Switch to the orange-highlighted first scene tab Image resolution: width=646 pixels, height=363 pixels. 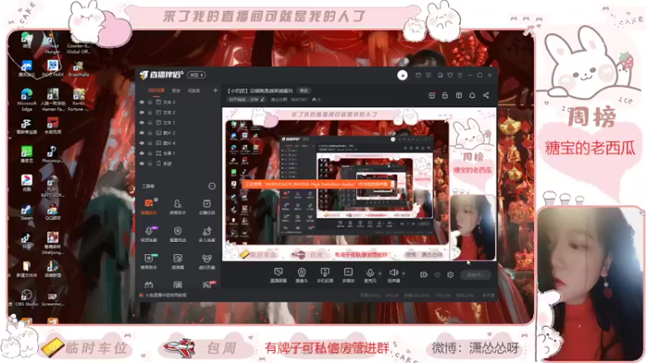pos(156,90)
